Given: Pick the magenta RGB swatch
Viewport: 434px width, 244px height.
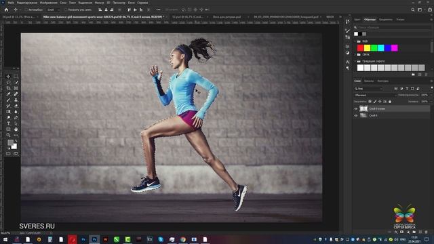Looking at the screenshot, I should [395, 48].
